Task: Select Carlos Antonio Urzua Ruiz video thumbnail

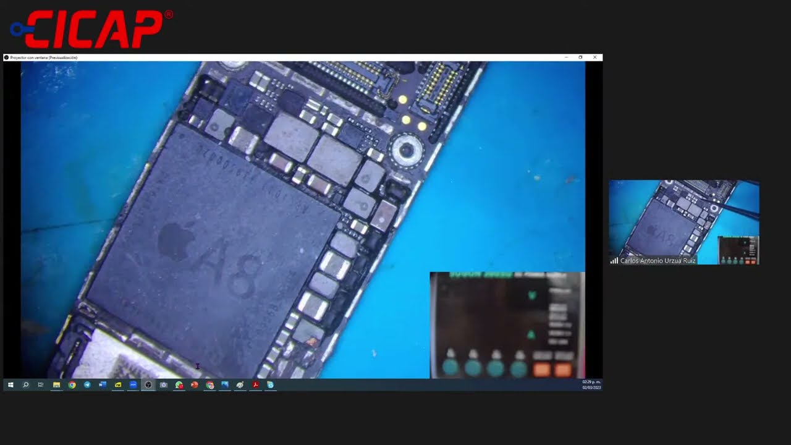Action: (684, 222)
